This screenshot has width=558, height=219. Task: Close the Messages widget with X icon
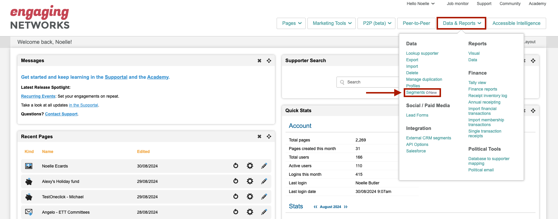[259, 61]
